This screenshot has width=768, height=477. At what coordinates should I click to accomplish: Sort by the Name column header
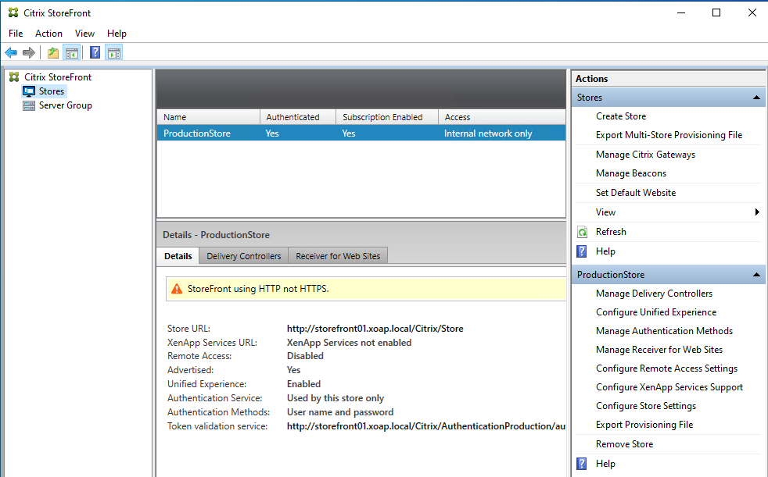tap(208, 117)
